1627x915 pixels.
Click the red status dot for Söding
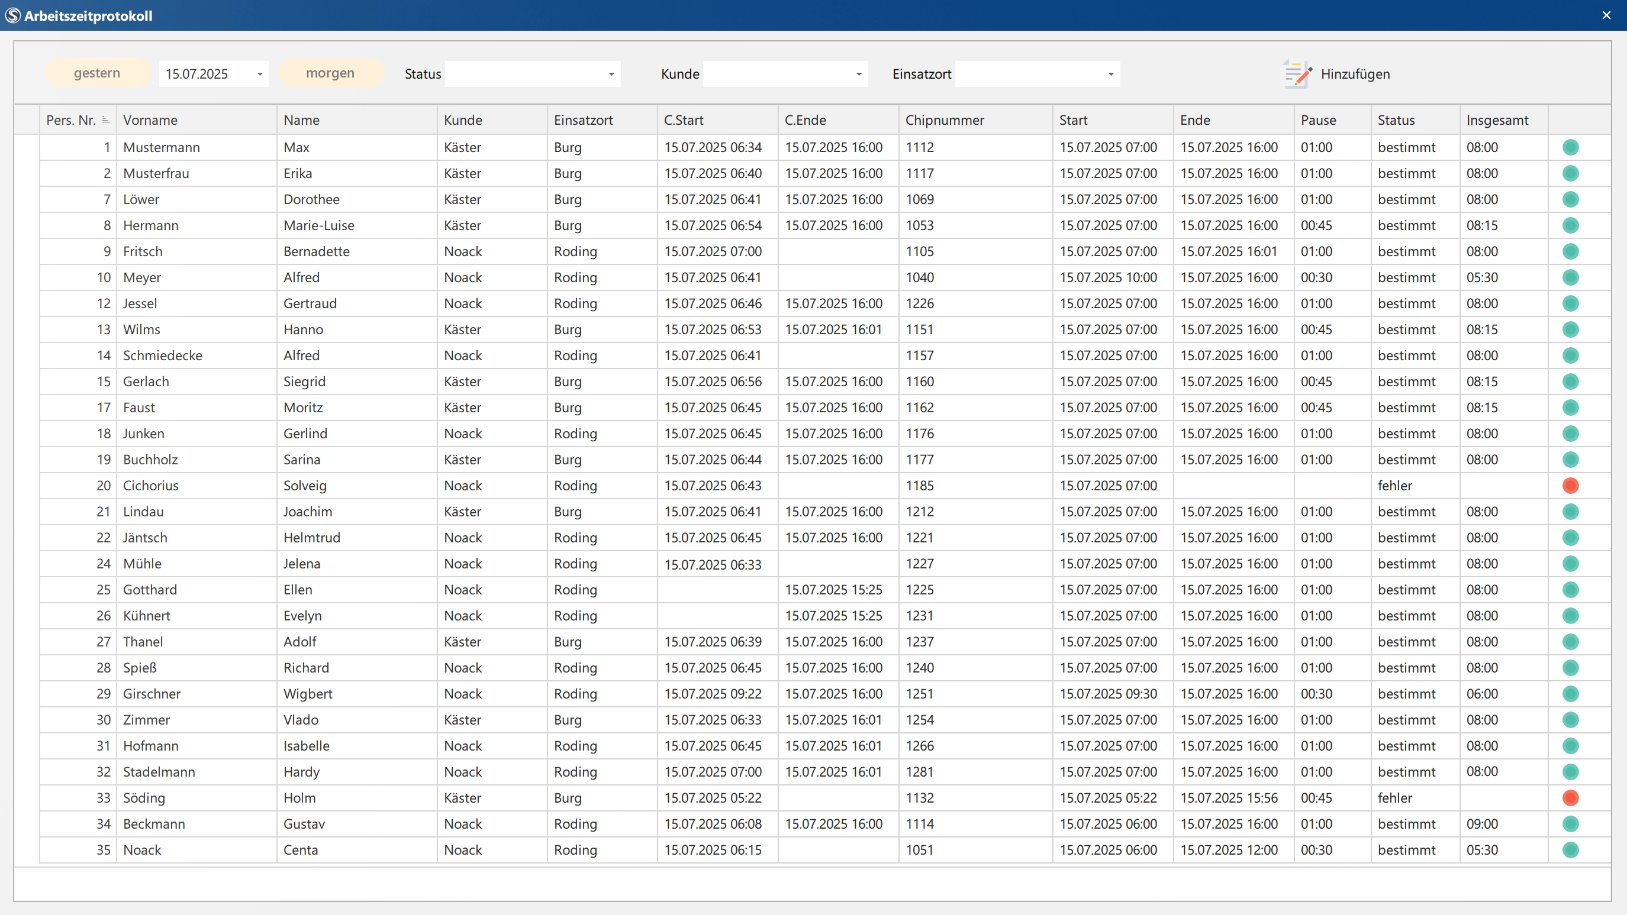click(1570, 798)
